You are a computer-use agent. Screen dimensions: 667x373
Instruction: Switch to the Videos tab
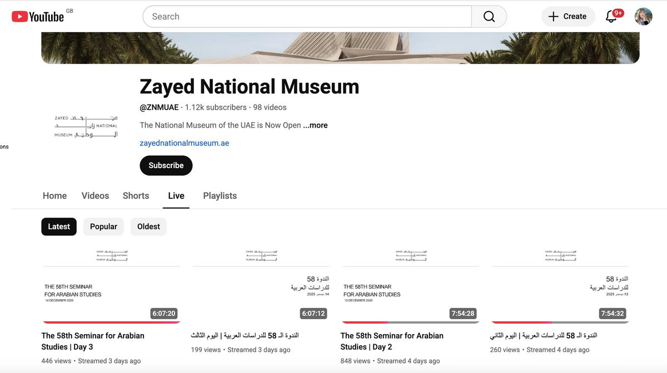pyautogui.click(x=95, y=196)
